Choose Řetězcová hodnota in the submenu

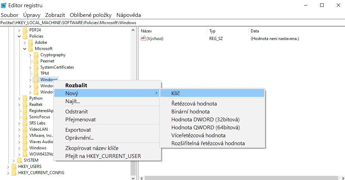click(x=212, y=103)
